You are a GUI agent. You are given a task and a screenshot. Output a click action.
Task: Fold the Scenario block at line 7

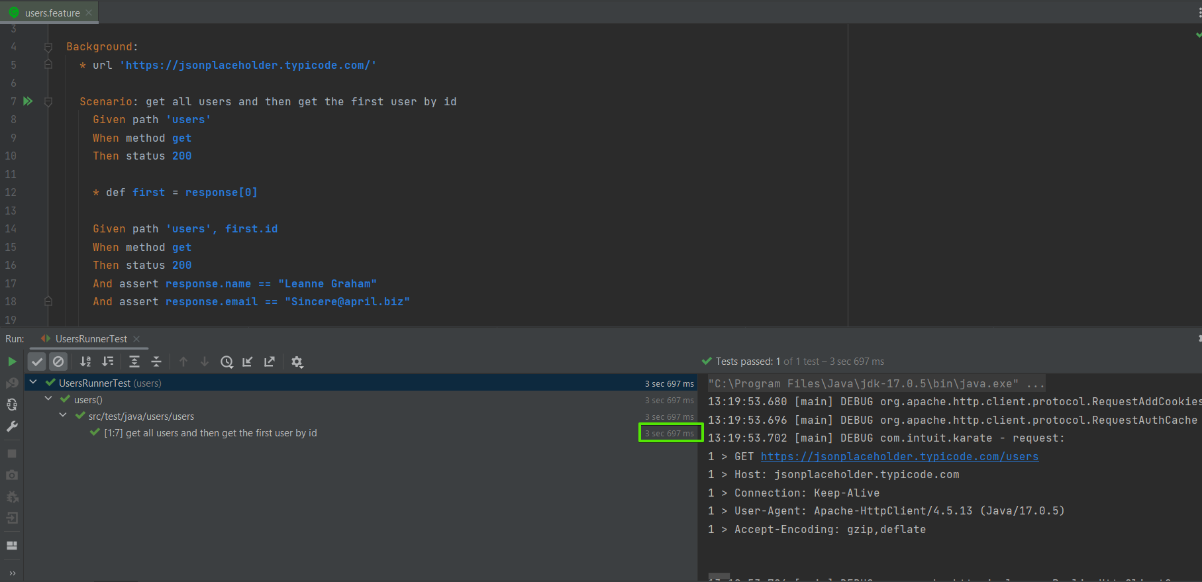[48, 101]
